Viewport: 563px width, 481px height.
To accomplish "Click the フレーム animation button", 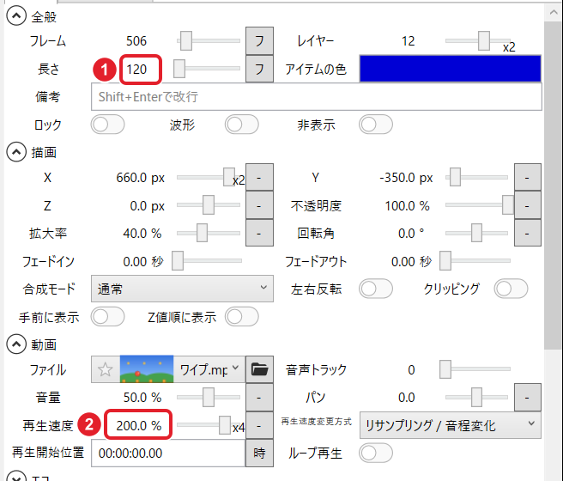I will 259,40.
